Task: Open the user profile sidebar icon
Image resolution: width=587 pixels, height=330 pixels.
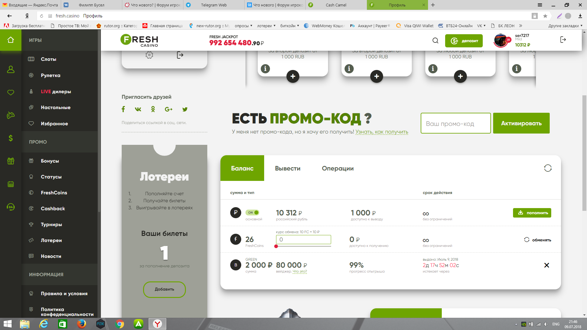Action: pos(11,69)
